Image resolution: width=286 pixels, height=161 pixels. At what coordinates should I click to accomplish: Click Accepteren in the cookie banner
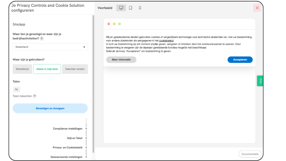pyautogui.click(x=240, y=60)
